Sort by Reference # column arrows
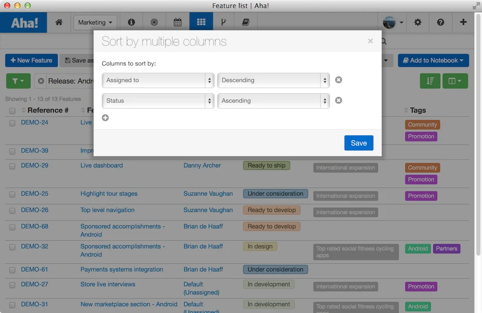 pos(24,110)
